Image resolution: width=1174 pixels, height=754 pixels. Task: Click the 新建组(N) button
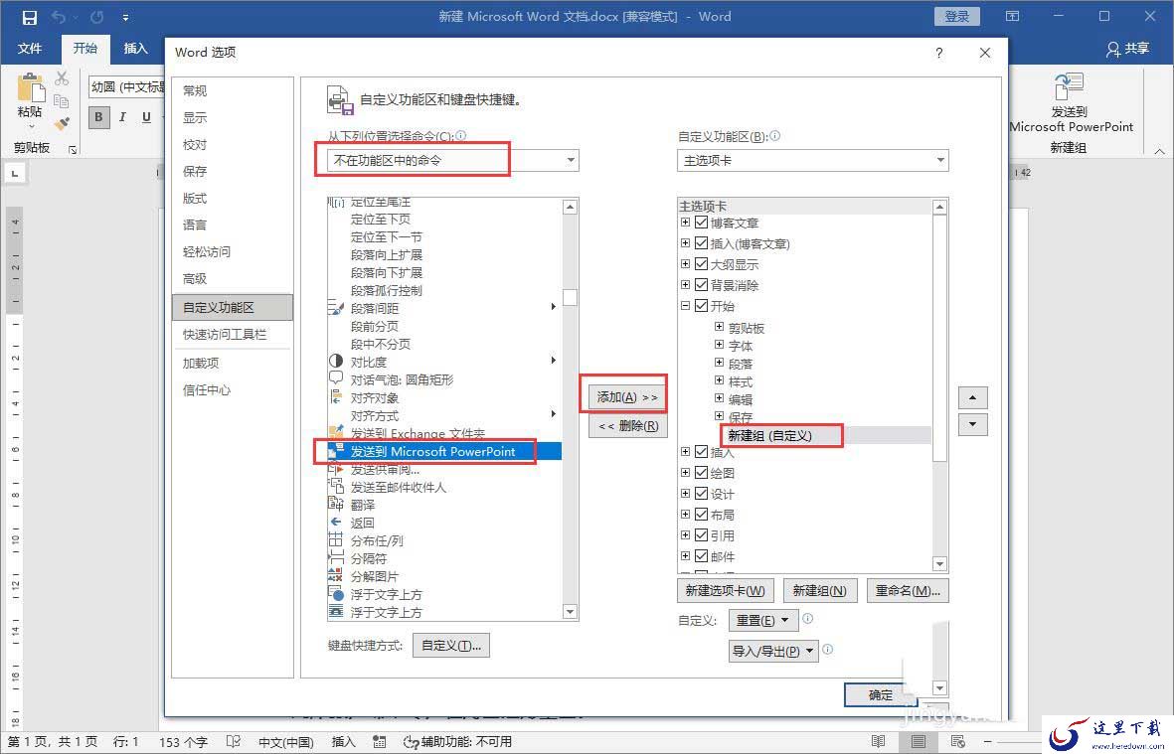[x=819, y=590]
